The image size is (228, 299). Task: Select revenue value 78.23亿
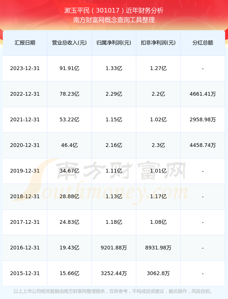tap(70, 94)
